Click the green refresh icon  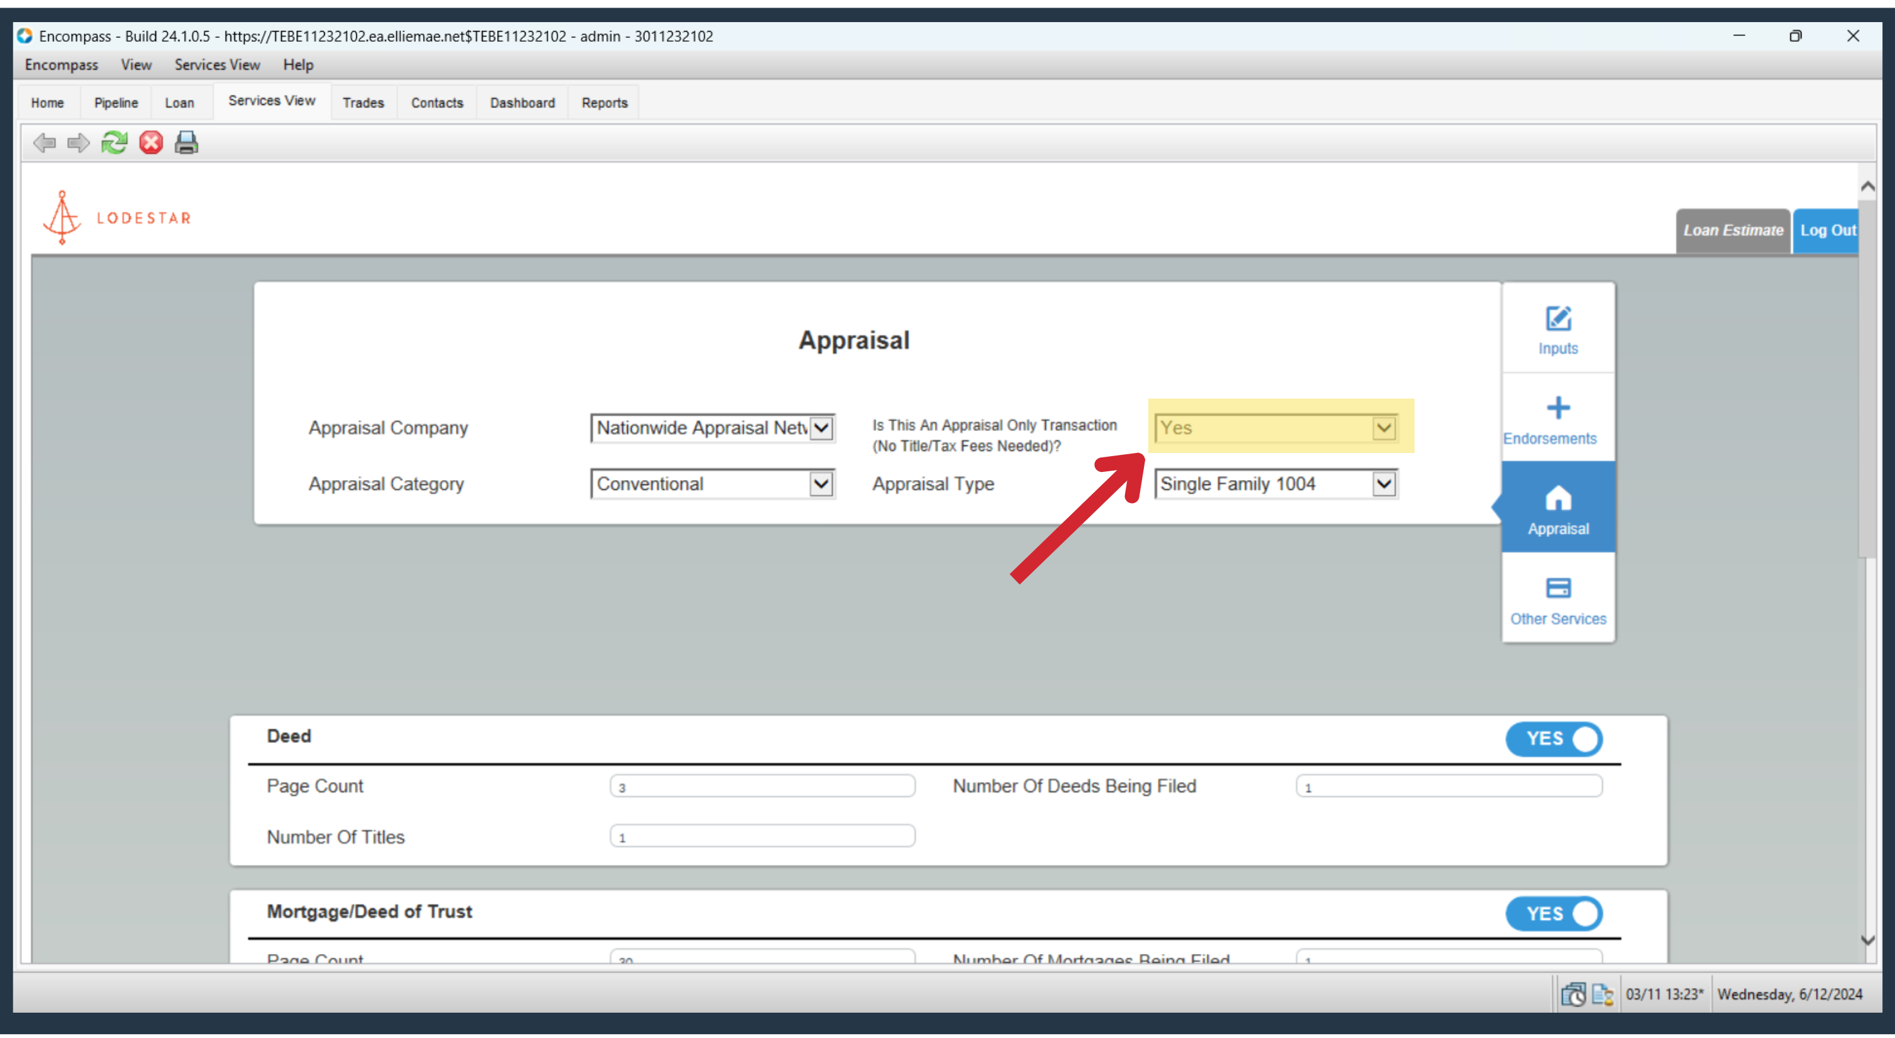click(x=114, y=142)
